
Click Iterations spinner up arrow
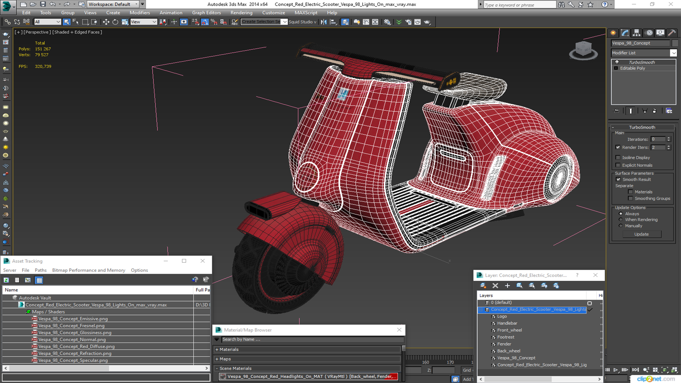coord(669,138)
